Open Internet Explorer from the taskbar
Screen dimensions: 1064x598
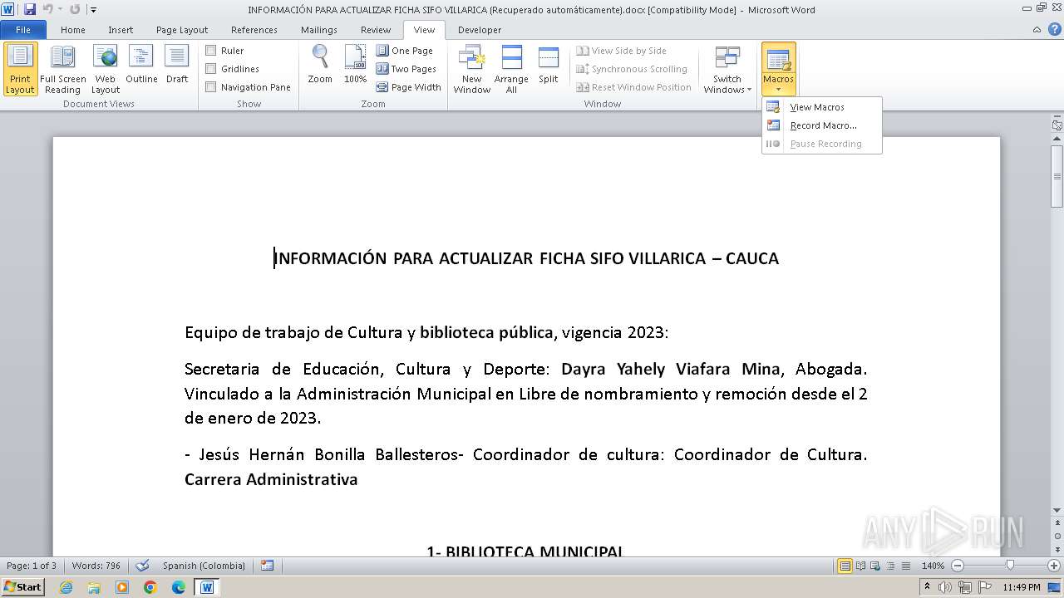(66, 587)
